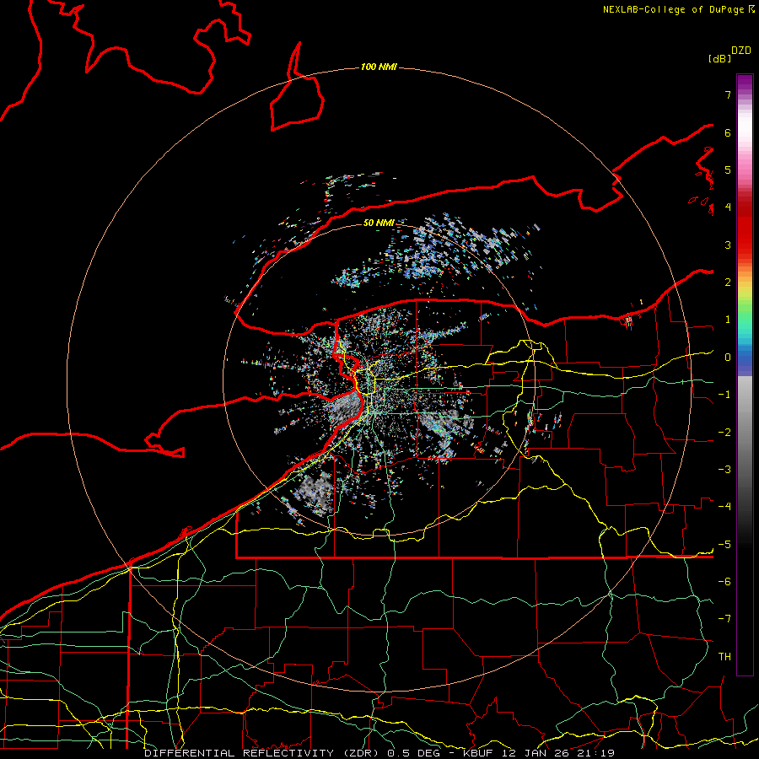Click the DIFFERENTIAL REFLECTIVITY (ZDR) title text

[x=262, y=753]
